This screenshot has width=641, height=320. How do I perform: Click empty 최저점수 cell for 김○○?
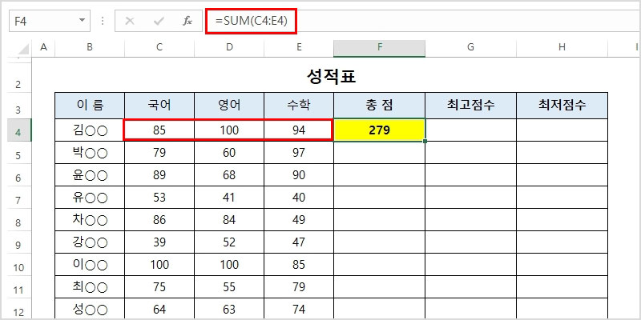[562, 130]
